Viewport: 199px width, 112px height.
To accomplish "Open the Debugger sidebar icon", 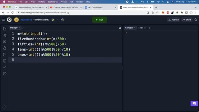I will coord(5,54).
